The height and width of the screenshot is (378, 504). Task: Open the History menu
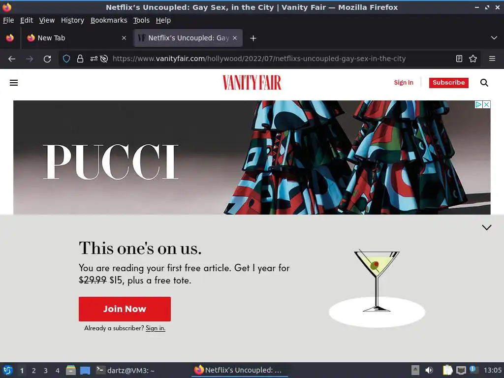point(73,20)
